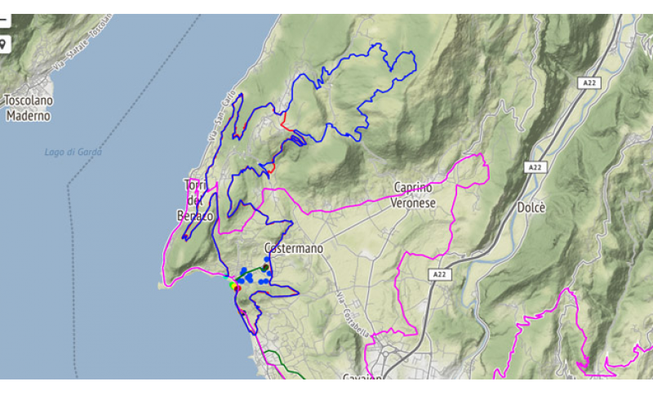Click the Lago di Garda label

pos(73,152)
